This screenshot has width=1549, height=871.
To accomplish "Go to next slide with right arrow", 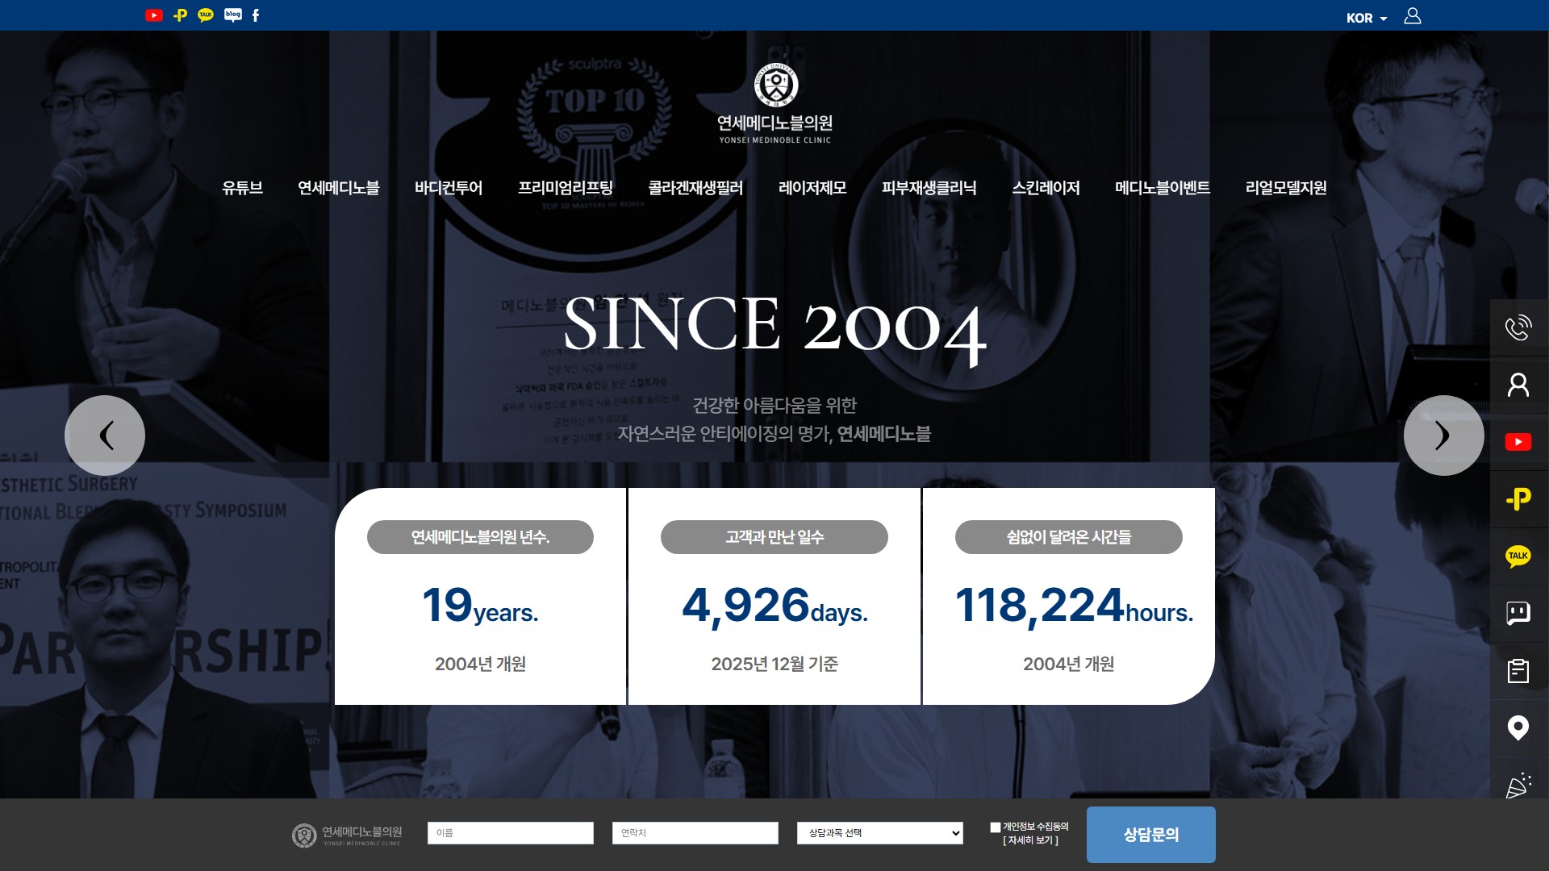I will tap(1443, 435).
